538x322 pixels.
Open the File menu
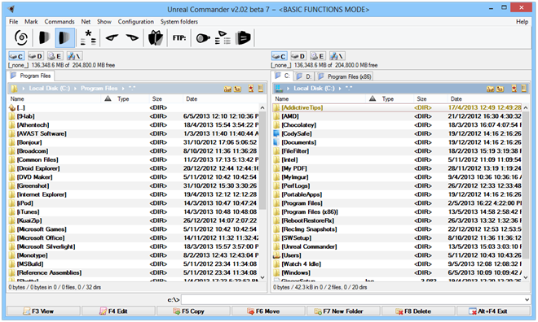click(13, 22)
